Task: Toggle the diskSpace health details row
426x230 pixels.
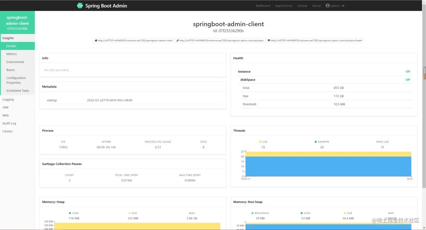Action: tap(325, 80)
